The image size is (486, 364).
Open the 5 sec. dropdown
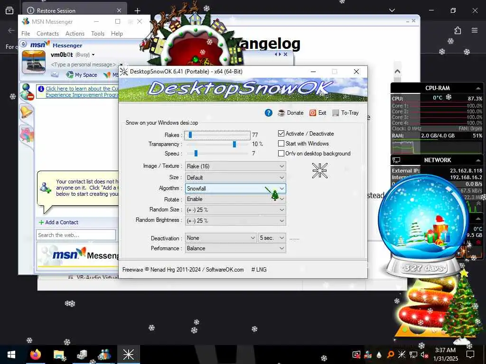pos(272,238)
